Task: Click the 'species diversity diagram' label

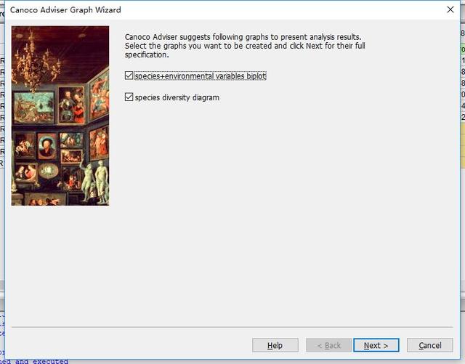Action: 177,97
